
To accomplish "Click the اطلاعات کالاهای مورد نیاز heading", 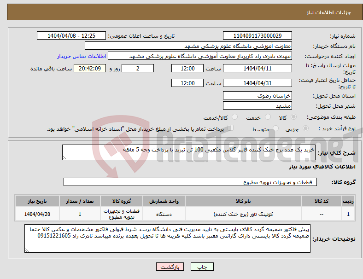I will (x=322, y=167).
